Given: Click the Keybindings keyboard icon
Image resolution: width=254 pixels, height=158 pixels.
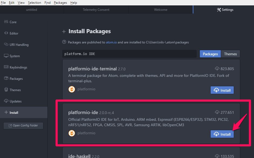Looking at the screenshot, I should pyautogui.click(x=6, y=67).
